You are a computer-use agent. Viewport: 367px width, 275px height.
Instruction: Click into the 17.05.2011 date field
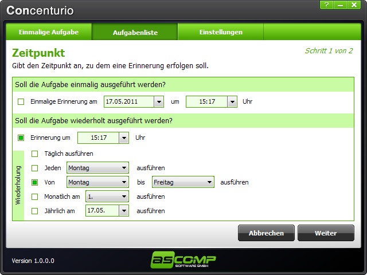click(x=129, y=102)
